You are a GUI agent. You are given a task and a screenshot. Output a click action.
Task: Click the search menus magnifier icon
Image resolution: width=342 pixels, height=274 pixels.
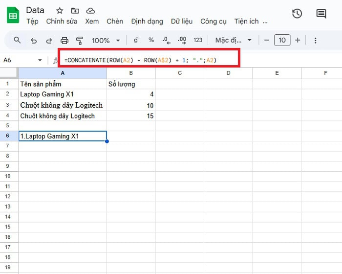pos(18,41)
